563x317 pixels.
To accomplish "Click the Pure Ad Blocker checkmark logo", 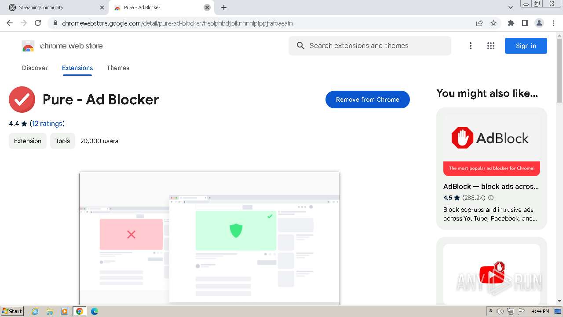I will [x=22, y=100].
